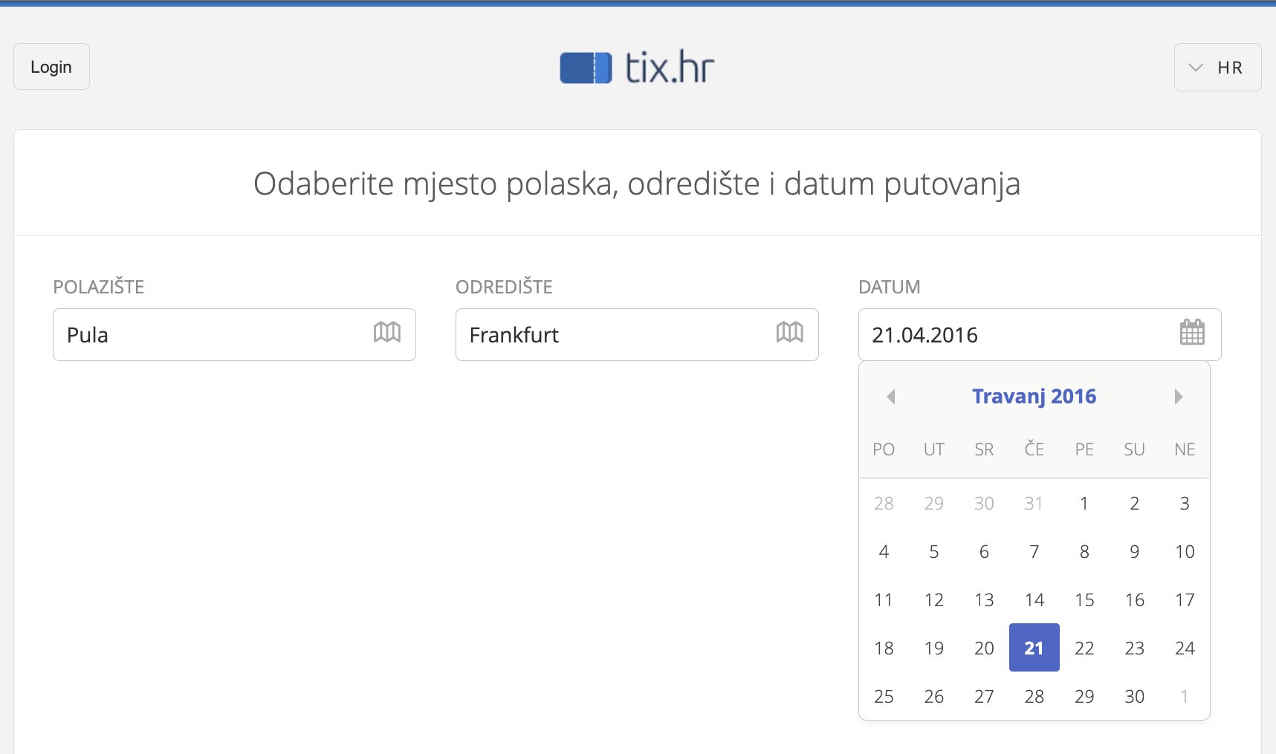Click the map icon in the Odredište field
This screenshot has height=754, width=1276.
tap(790, 332)
